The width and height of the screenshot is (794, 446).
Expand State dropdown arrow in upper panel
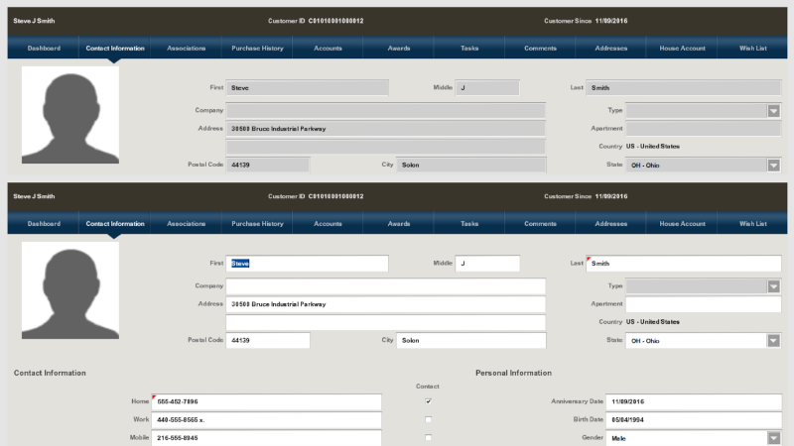click(773, 166)
